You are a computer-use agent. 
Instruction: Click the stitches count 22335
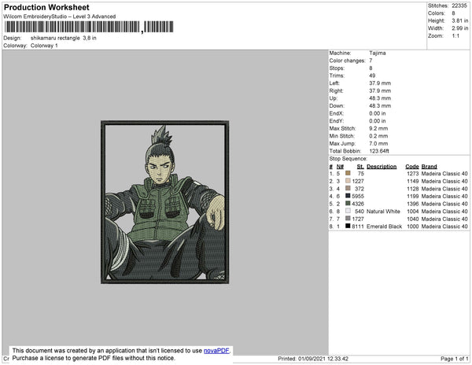(x=459, y=6)
